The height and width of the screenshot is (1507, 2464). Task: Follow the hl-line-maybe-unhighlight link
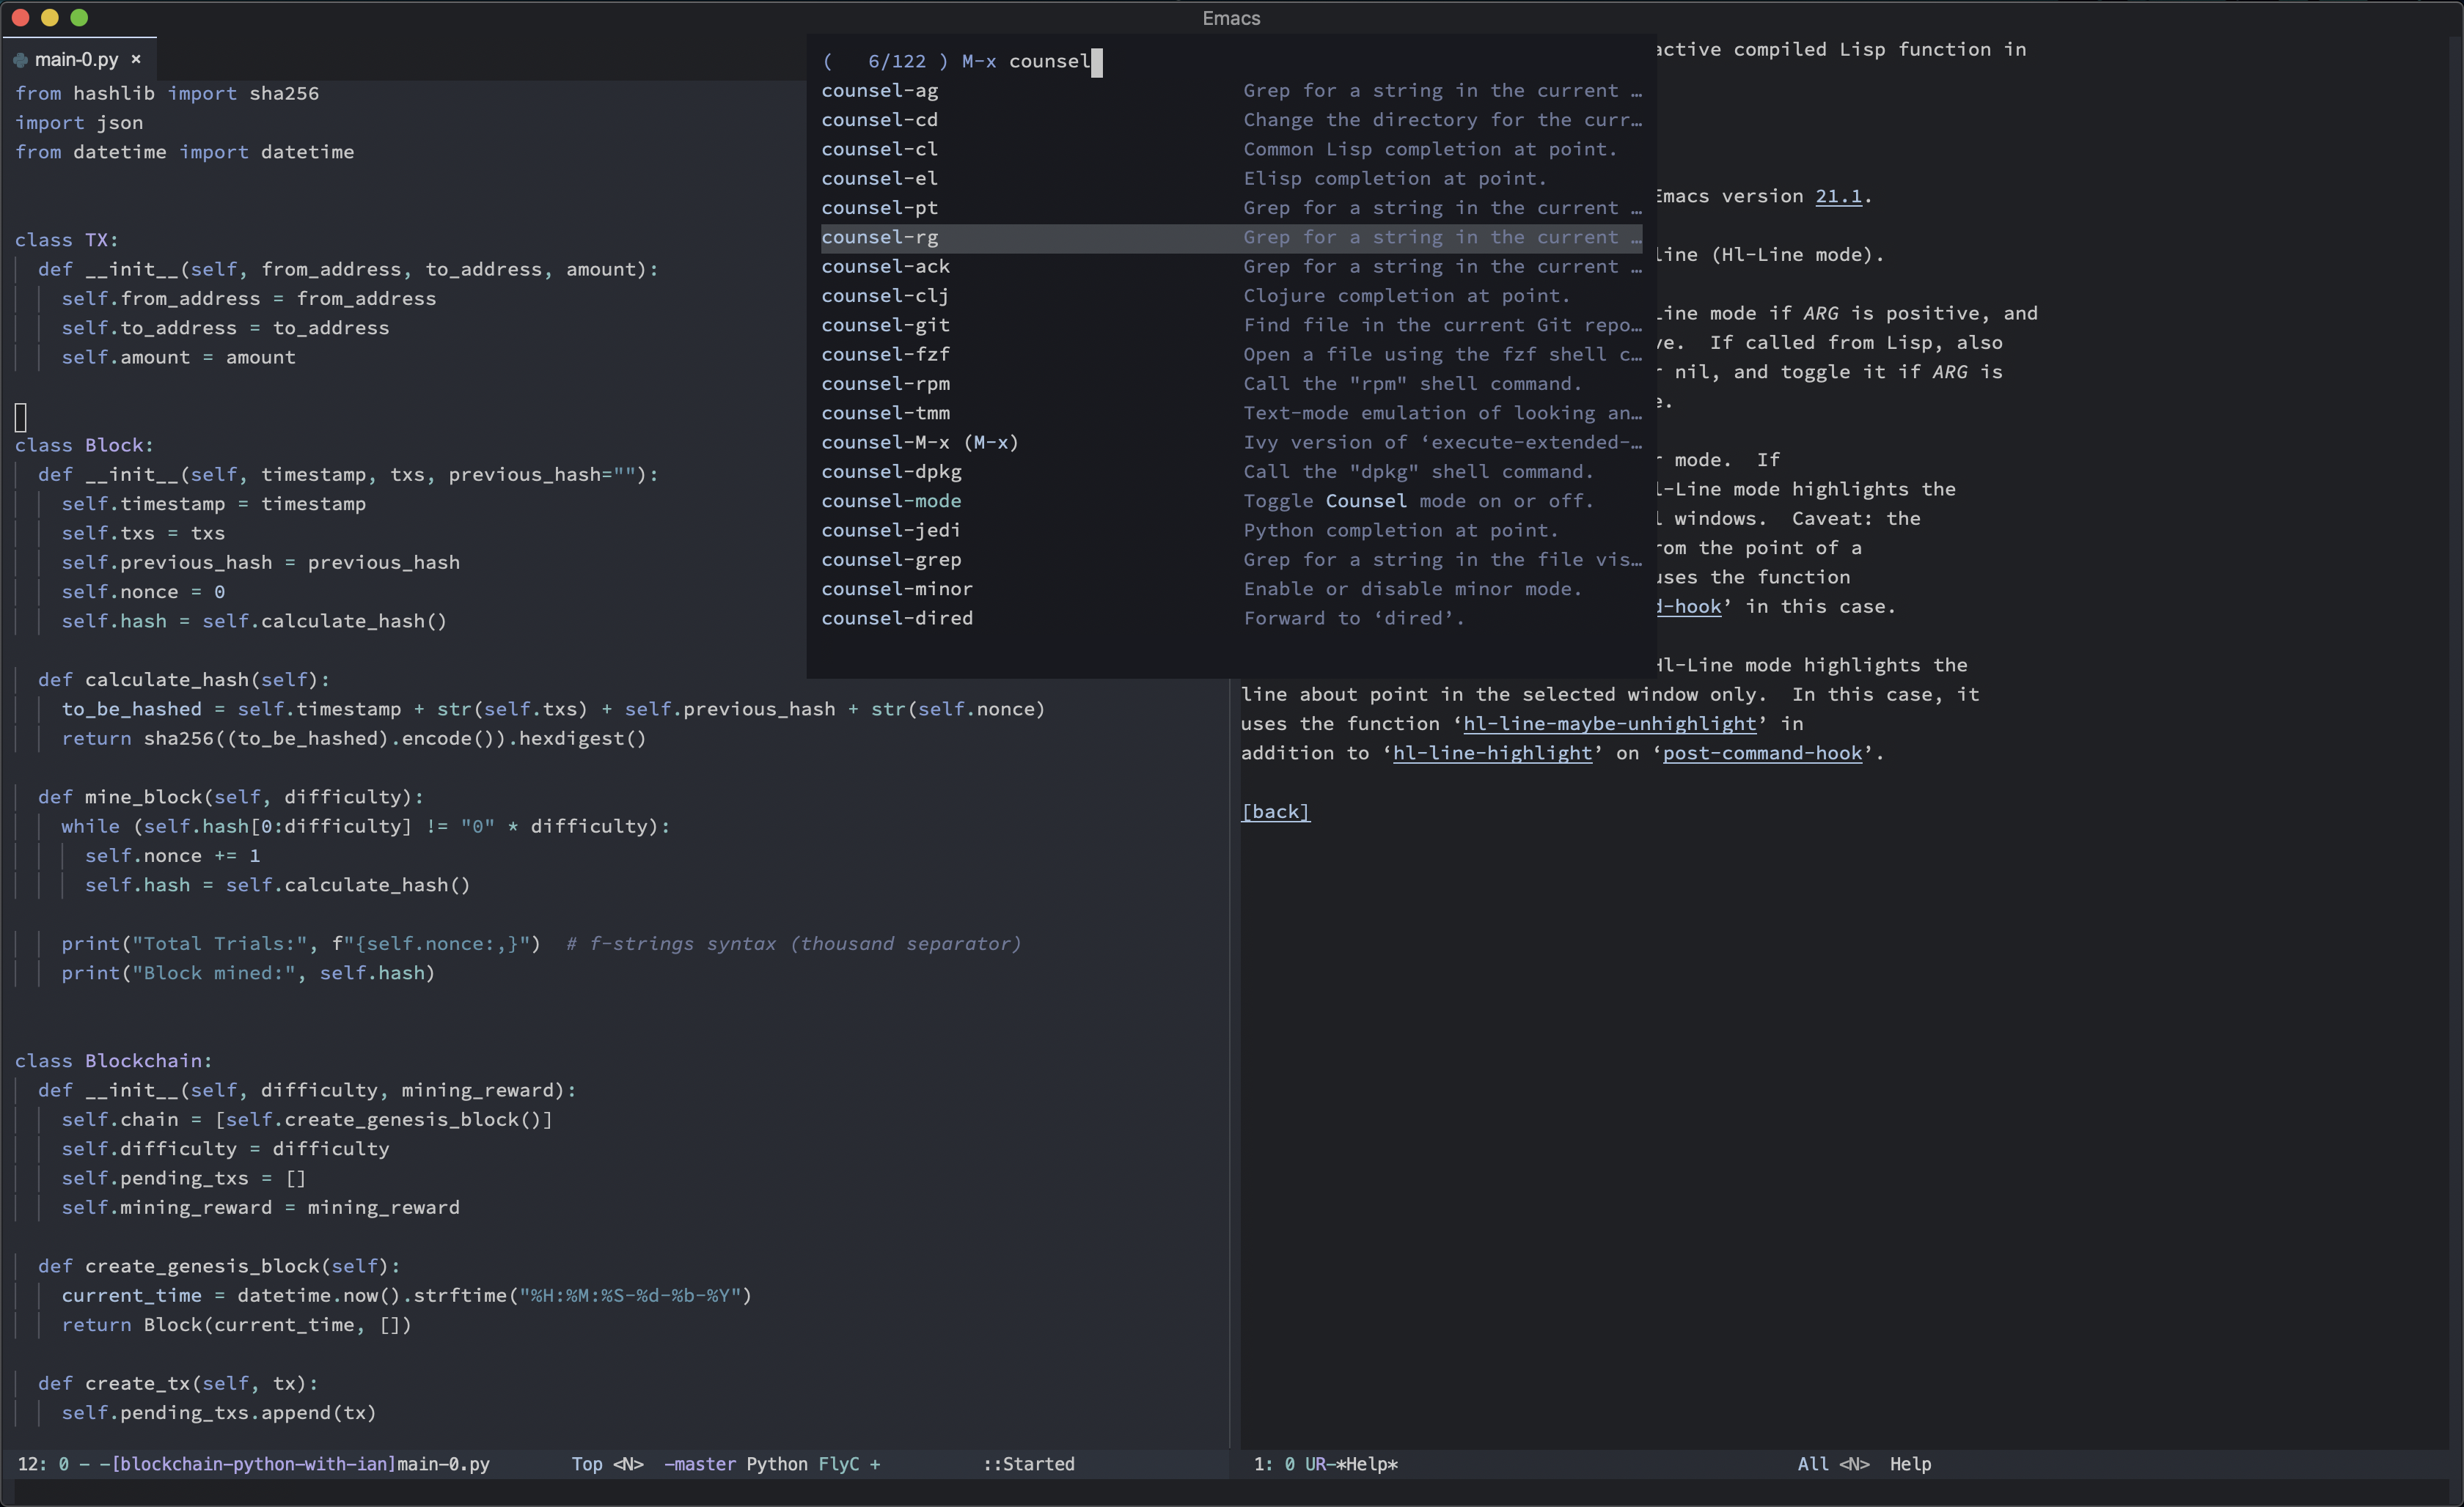point(1609,724)
